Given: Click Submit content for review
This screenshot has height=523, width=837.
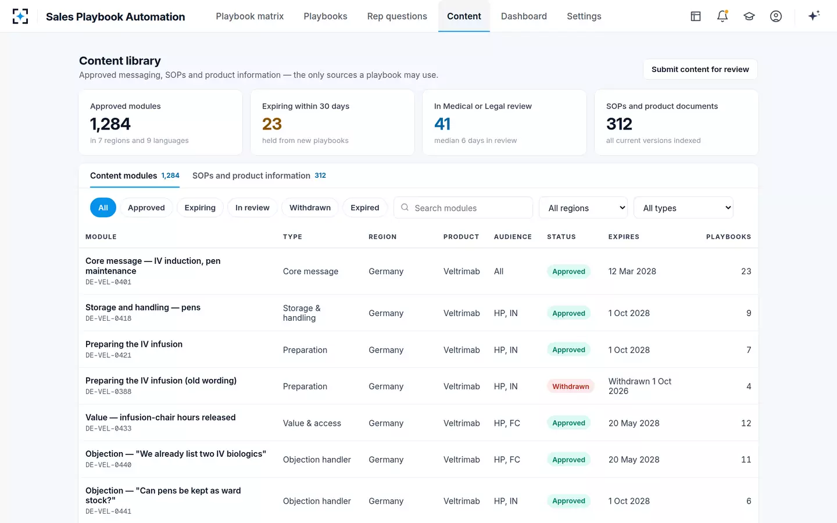Looking at the screenshot, I should tap(700, 69).
